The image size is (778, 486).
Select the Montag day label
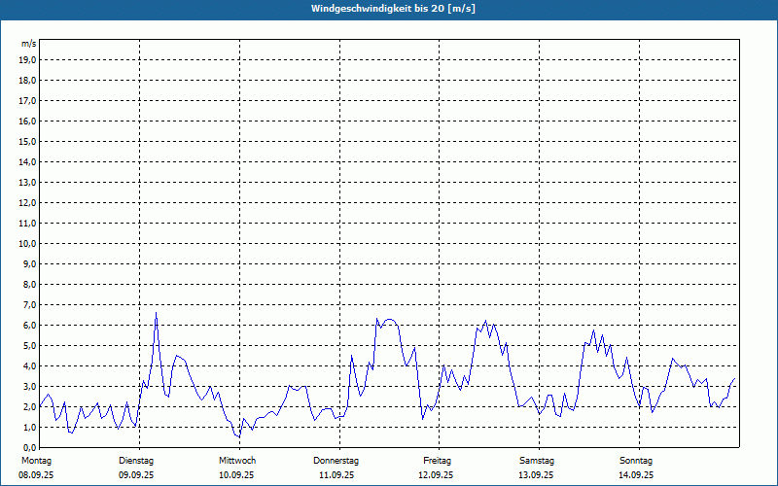point(36,460)
